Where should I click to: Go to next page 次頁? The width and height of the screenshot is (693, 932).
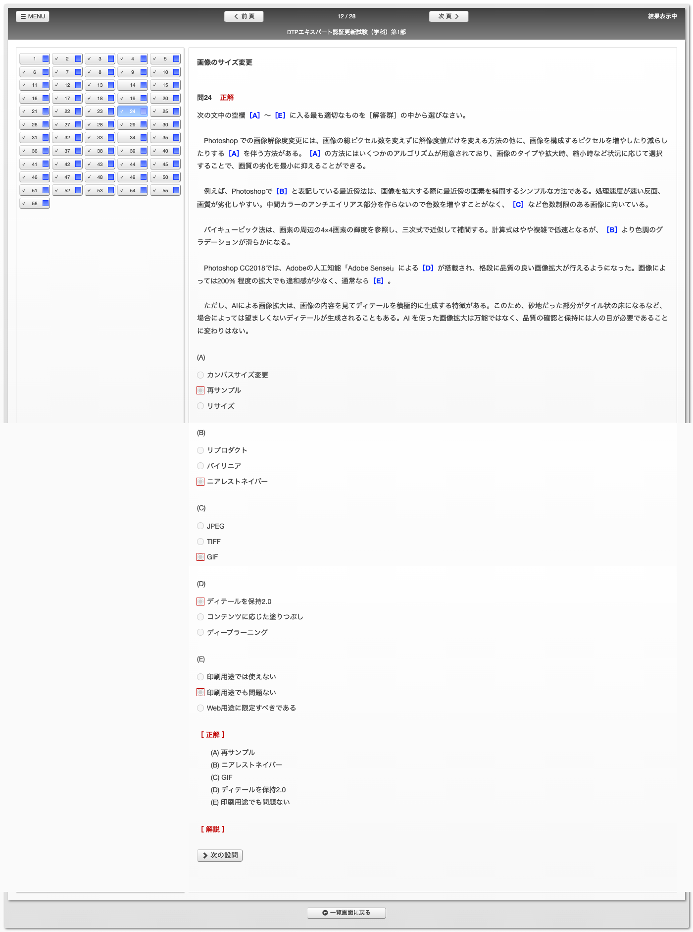pyautogui.click(x=448, y=16)
